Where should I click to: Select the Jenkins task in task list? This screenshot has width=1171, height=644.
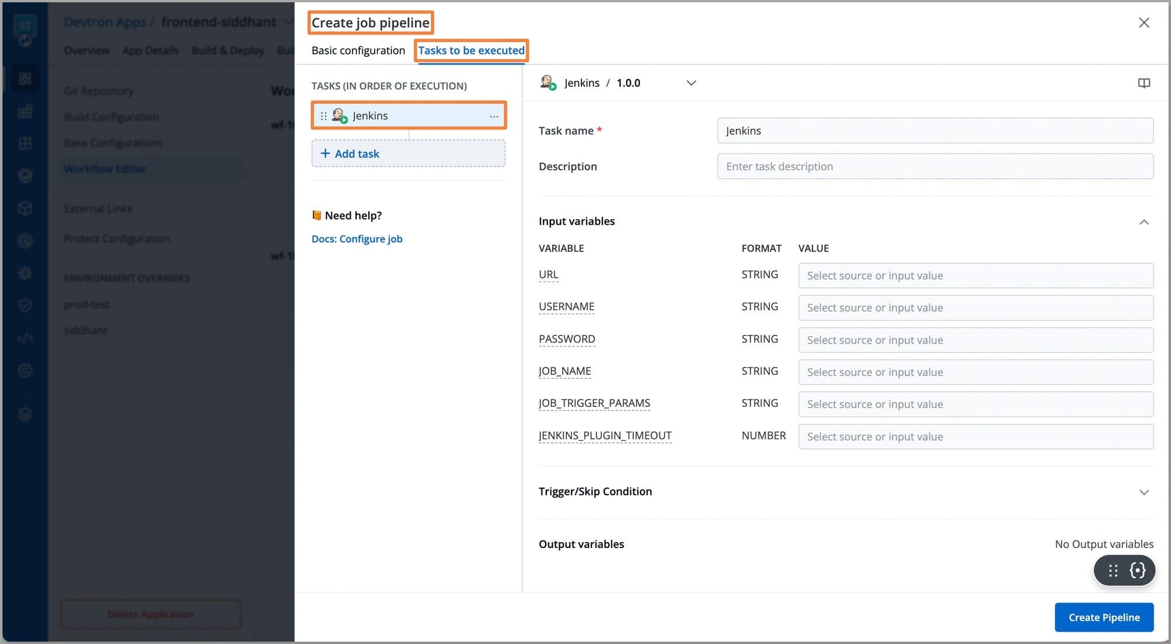pos(409,116)
